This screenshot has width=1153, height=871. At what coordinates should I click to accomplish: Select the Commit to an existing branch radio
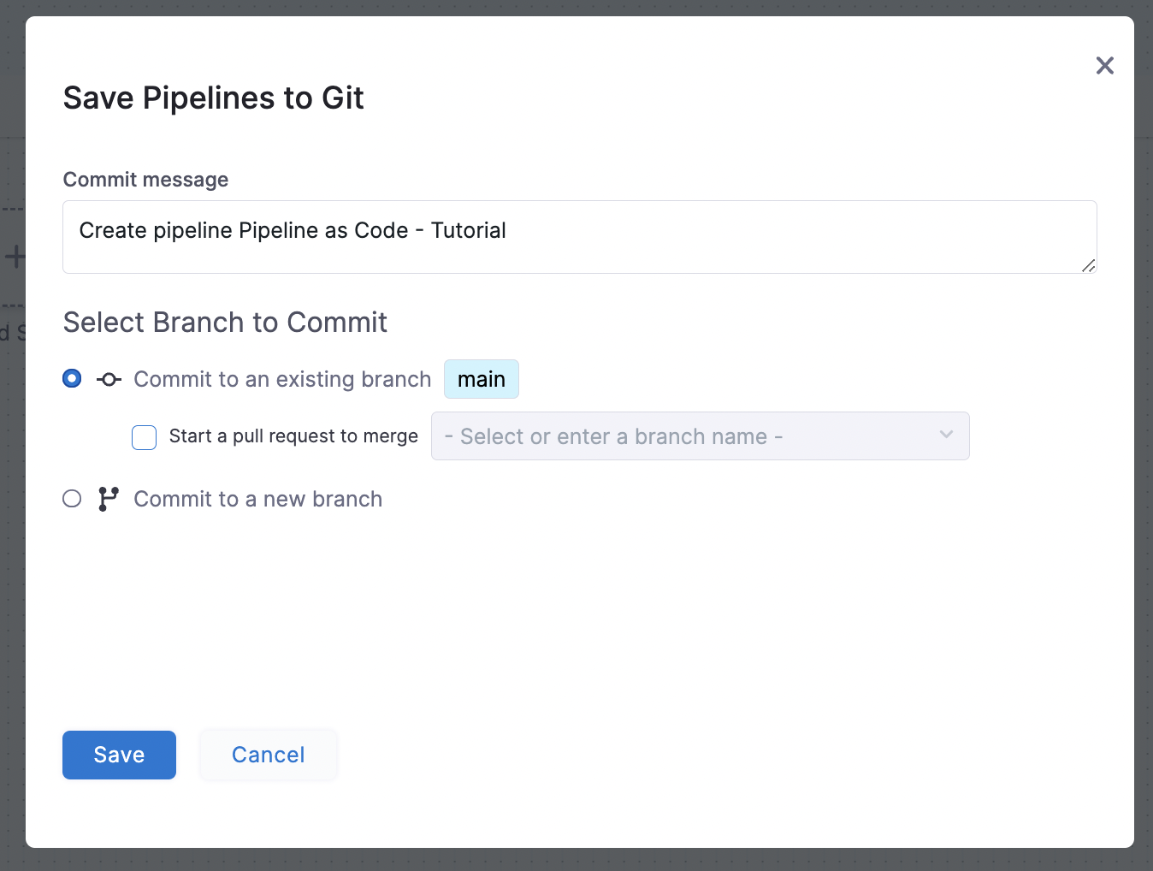[72, 377]
